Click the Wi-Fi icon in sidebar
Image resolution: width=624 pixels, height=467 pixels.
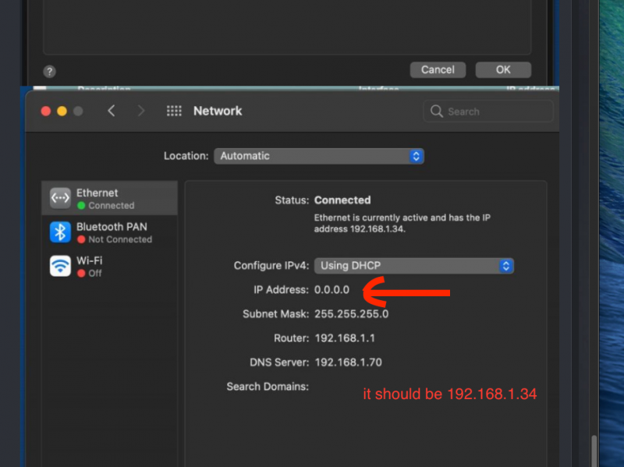[60, 266]
